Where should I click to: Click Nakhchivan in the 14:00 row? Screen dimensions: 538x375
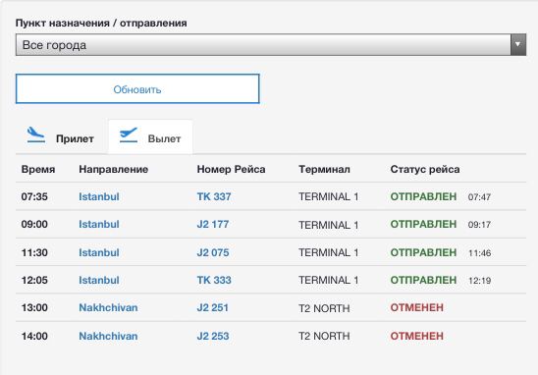(108, 336)
